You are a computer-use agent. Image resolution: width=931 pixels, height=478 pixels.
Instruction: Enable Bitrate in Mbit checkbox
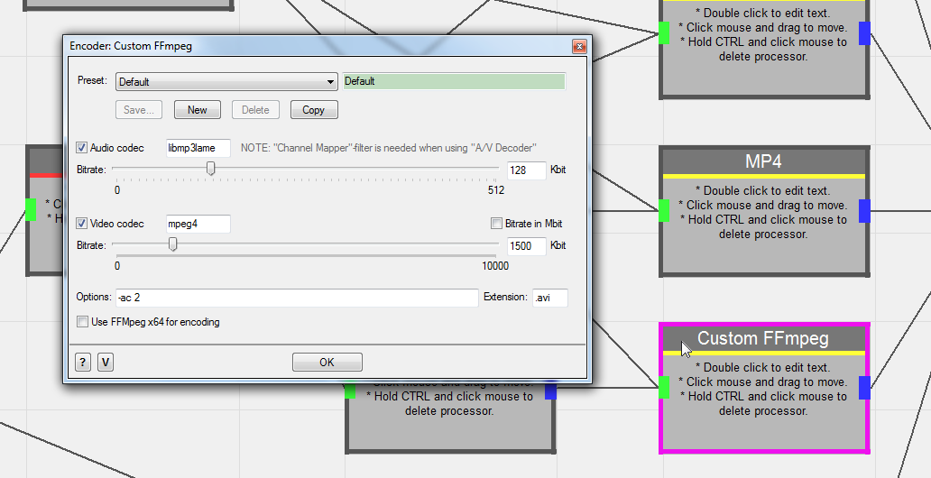[496, 224]
